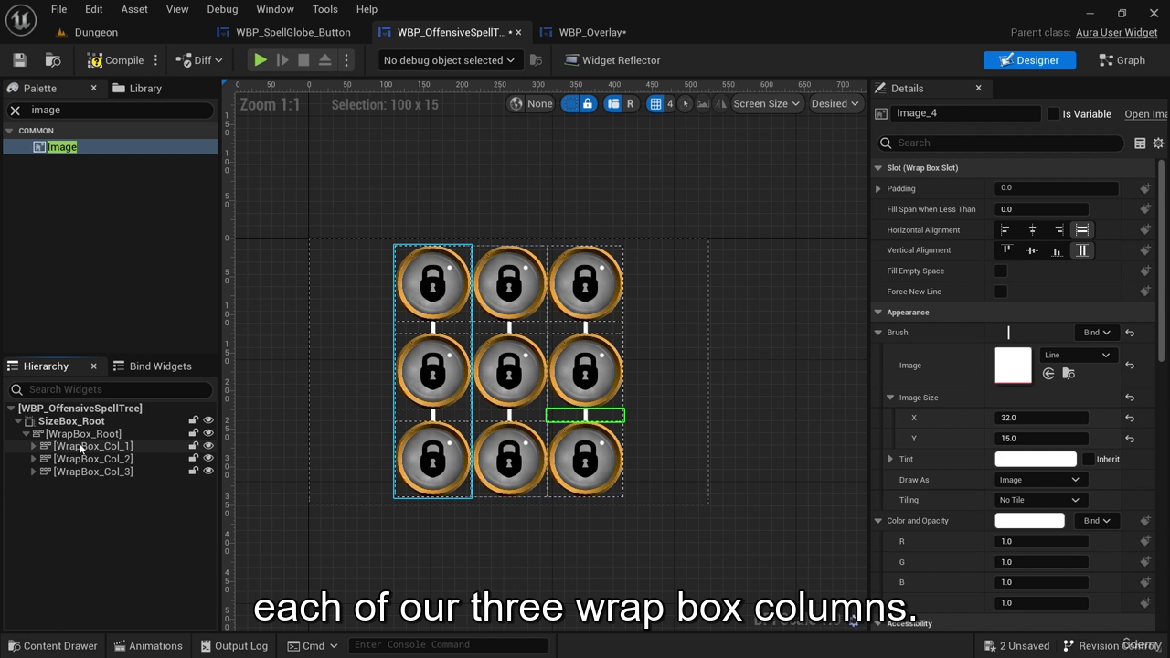Click the Save icon in the toolbar
1170x658 pixels.
[19, 60]
